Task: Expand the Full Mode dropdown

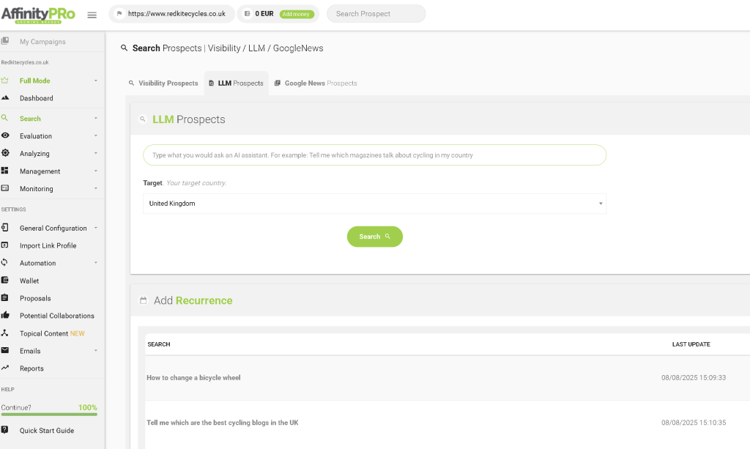Action: pos(95,81)
